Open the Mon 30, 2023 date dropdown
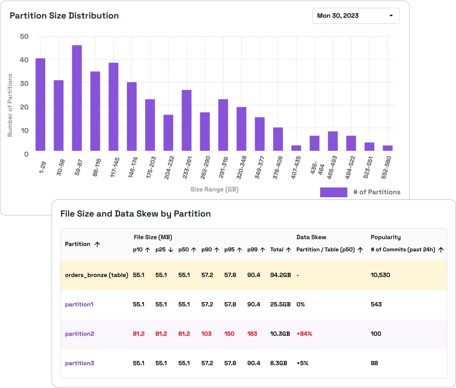Screen dimensions: 456x388 356,16
